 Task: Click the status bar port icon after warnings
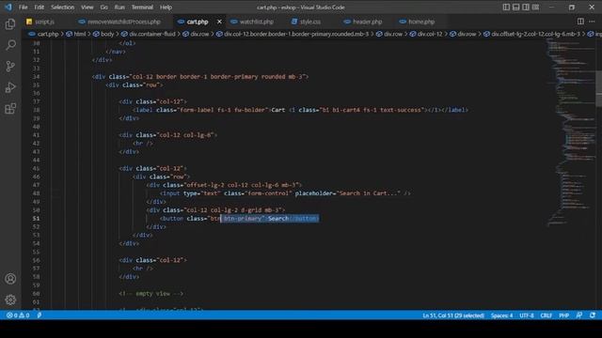[x=40, y=315]
